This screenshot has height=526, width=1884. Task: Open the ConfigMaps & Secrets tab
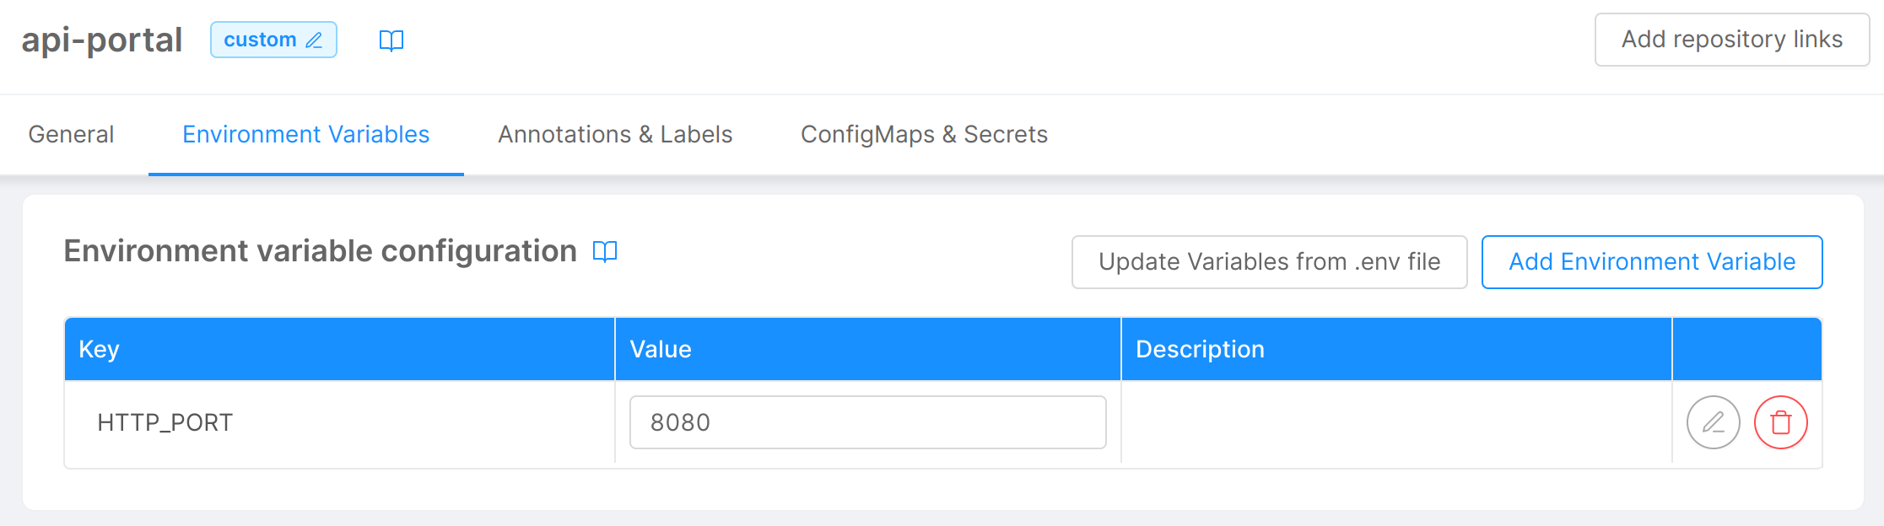click(x=925, y=134)
